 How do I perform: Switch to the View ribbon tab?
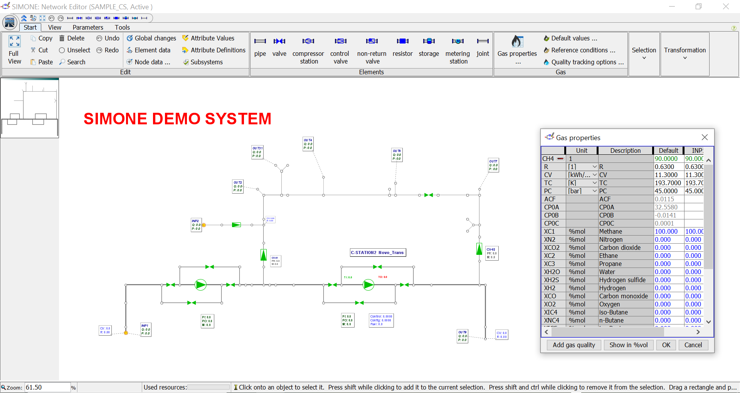tap(54, 27)
